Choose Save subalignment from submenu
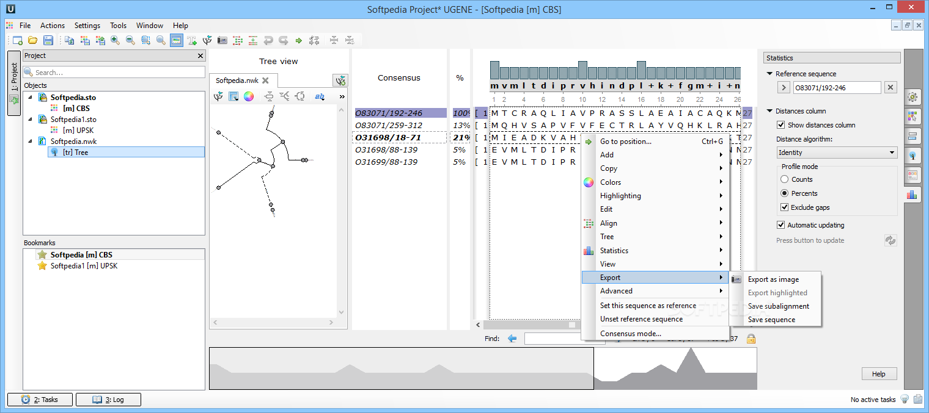The height and width of the screenshot is (413, 929). 779,306
